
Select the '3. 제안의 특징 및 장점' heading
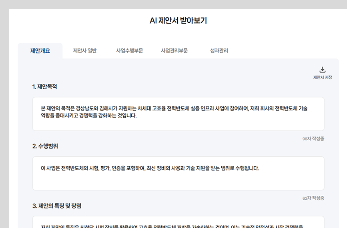57,206
